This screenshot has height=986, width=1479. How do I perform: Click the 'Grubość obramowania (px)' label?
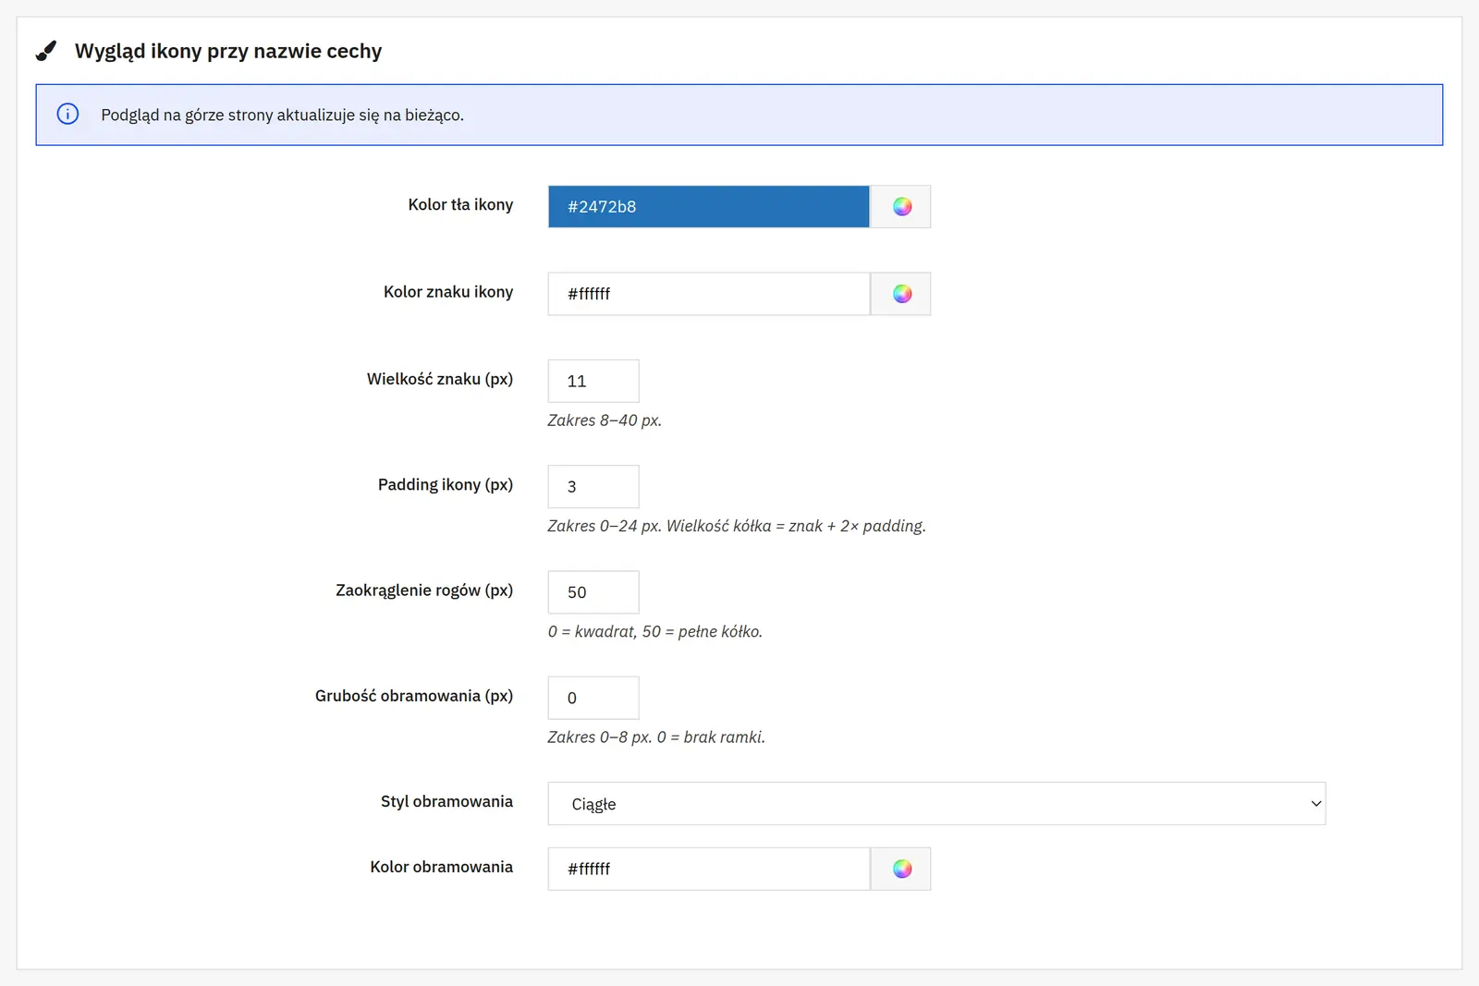414,696
